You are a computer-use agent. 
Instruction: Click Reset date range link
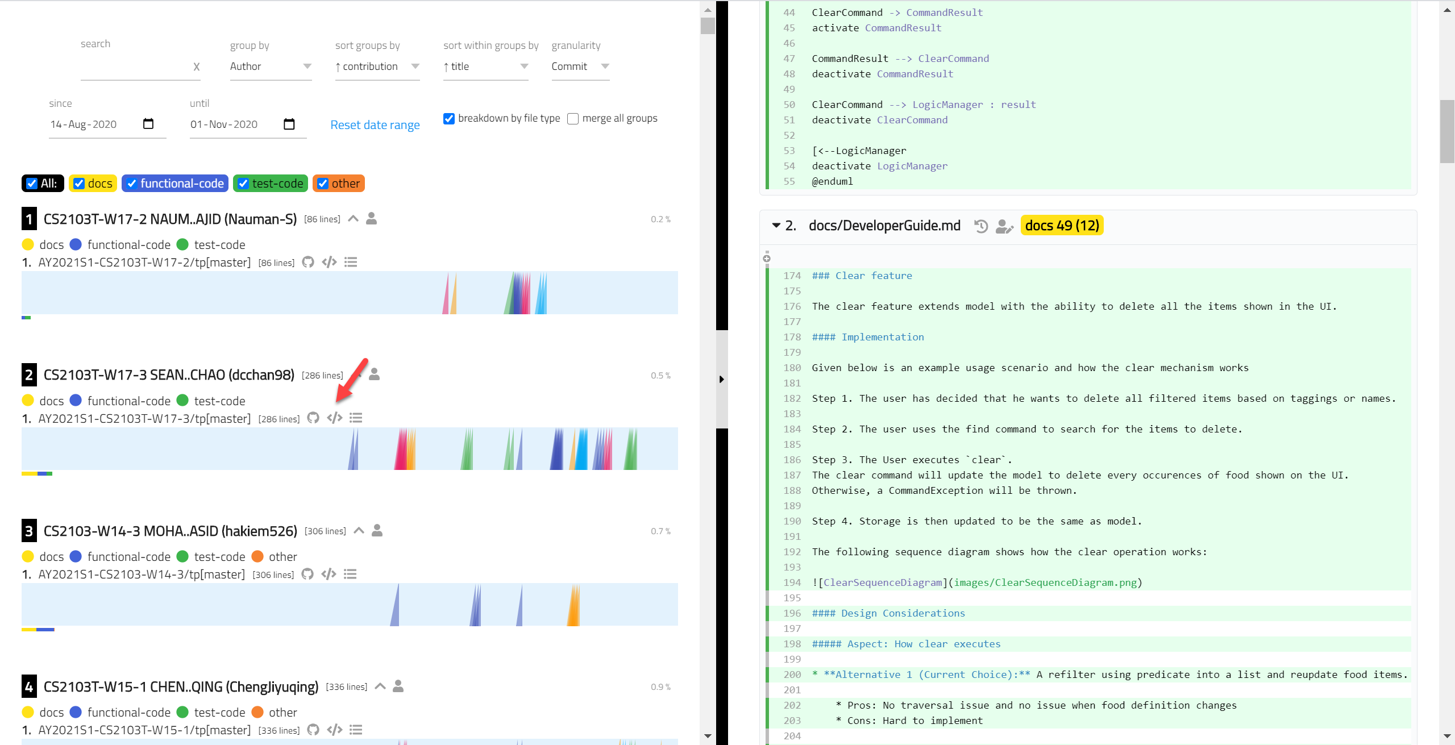point(375,125)
